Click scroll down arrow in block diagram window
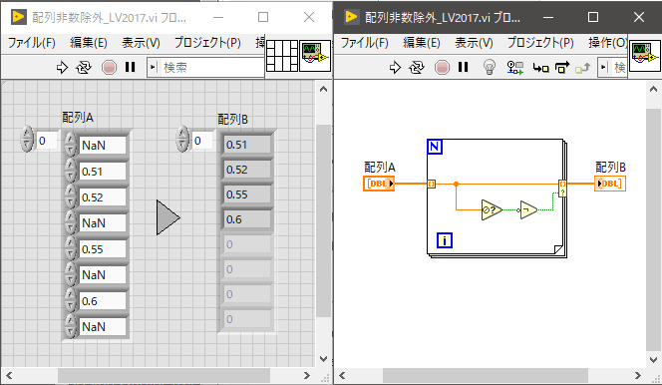The image size is (662, 385). 653,360
